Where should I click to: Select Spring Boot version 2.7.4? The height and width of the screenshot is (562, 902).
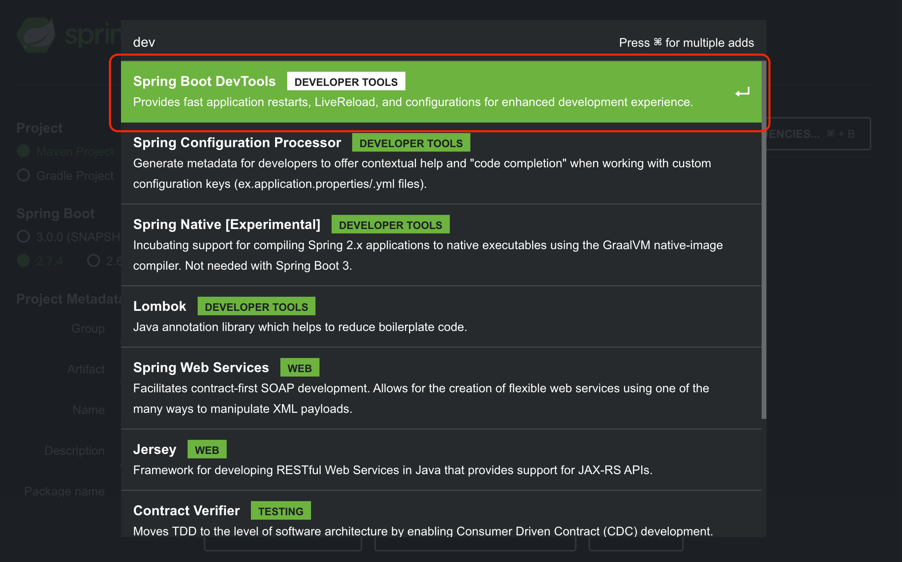[x=23, y=261]
